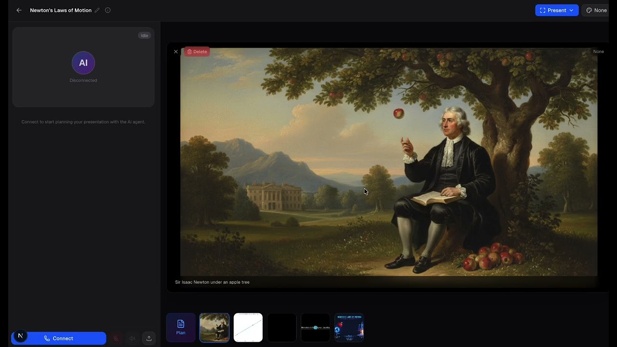Open presentation info icon

(107, 10)
